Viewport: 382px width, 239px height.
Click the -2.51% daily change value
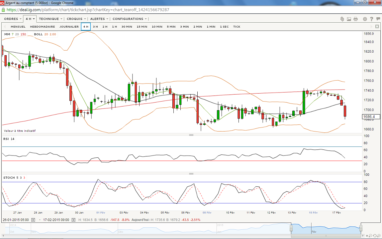196,220
